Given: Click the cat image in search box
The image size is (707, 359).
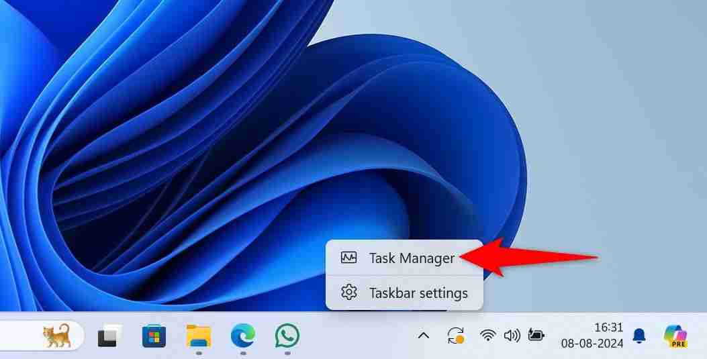Looking at the screenshot, I should click(57, 336).
